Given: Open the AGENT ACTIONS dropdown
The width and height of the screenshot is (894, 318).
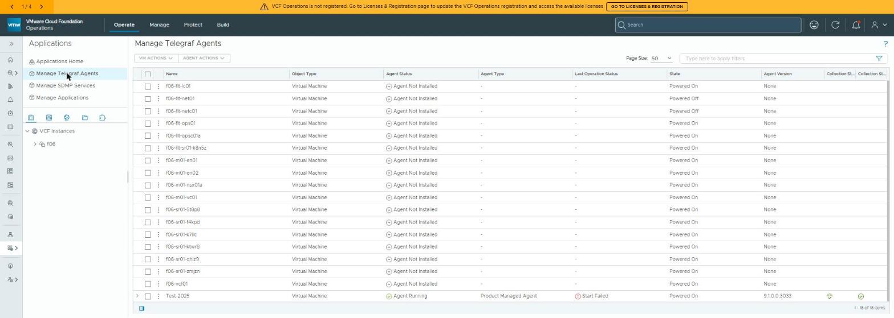Looking at the screenshot, I should 204,58.
